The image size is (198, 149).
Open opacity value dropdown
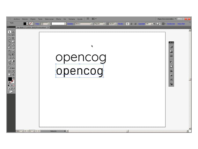pos(152,24)
